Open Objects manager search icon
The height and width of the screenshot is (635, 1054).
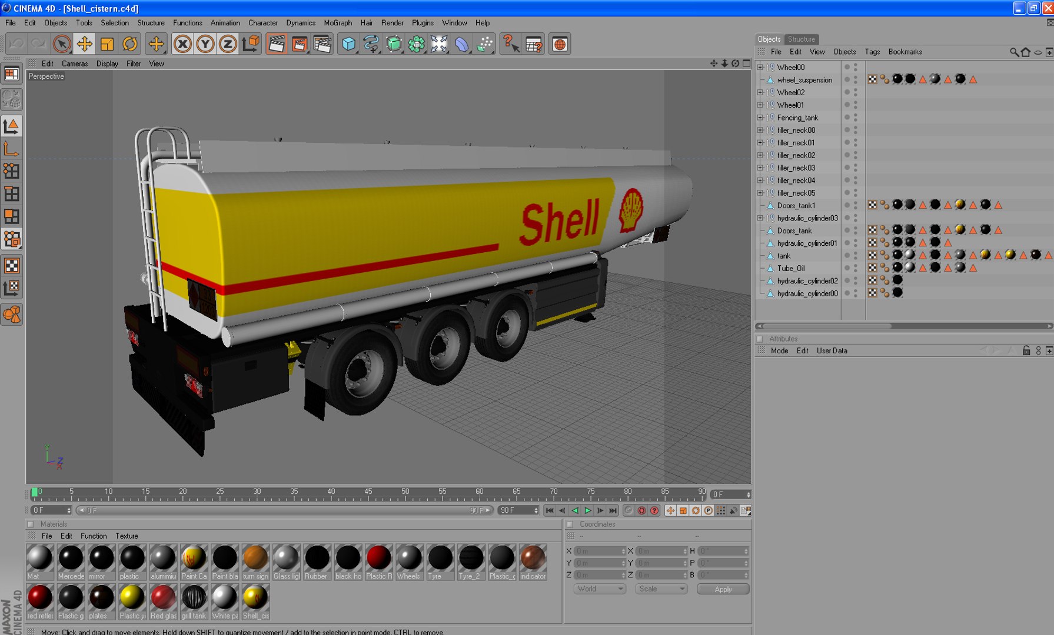click(1014, 52)
